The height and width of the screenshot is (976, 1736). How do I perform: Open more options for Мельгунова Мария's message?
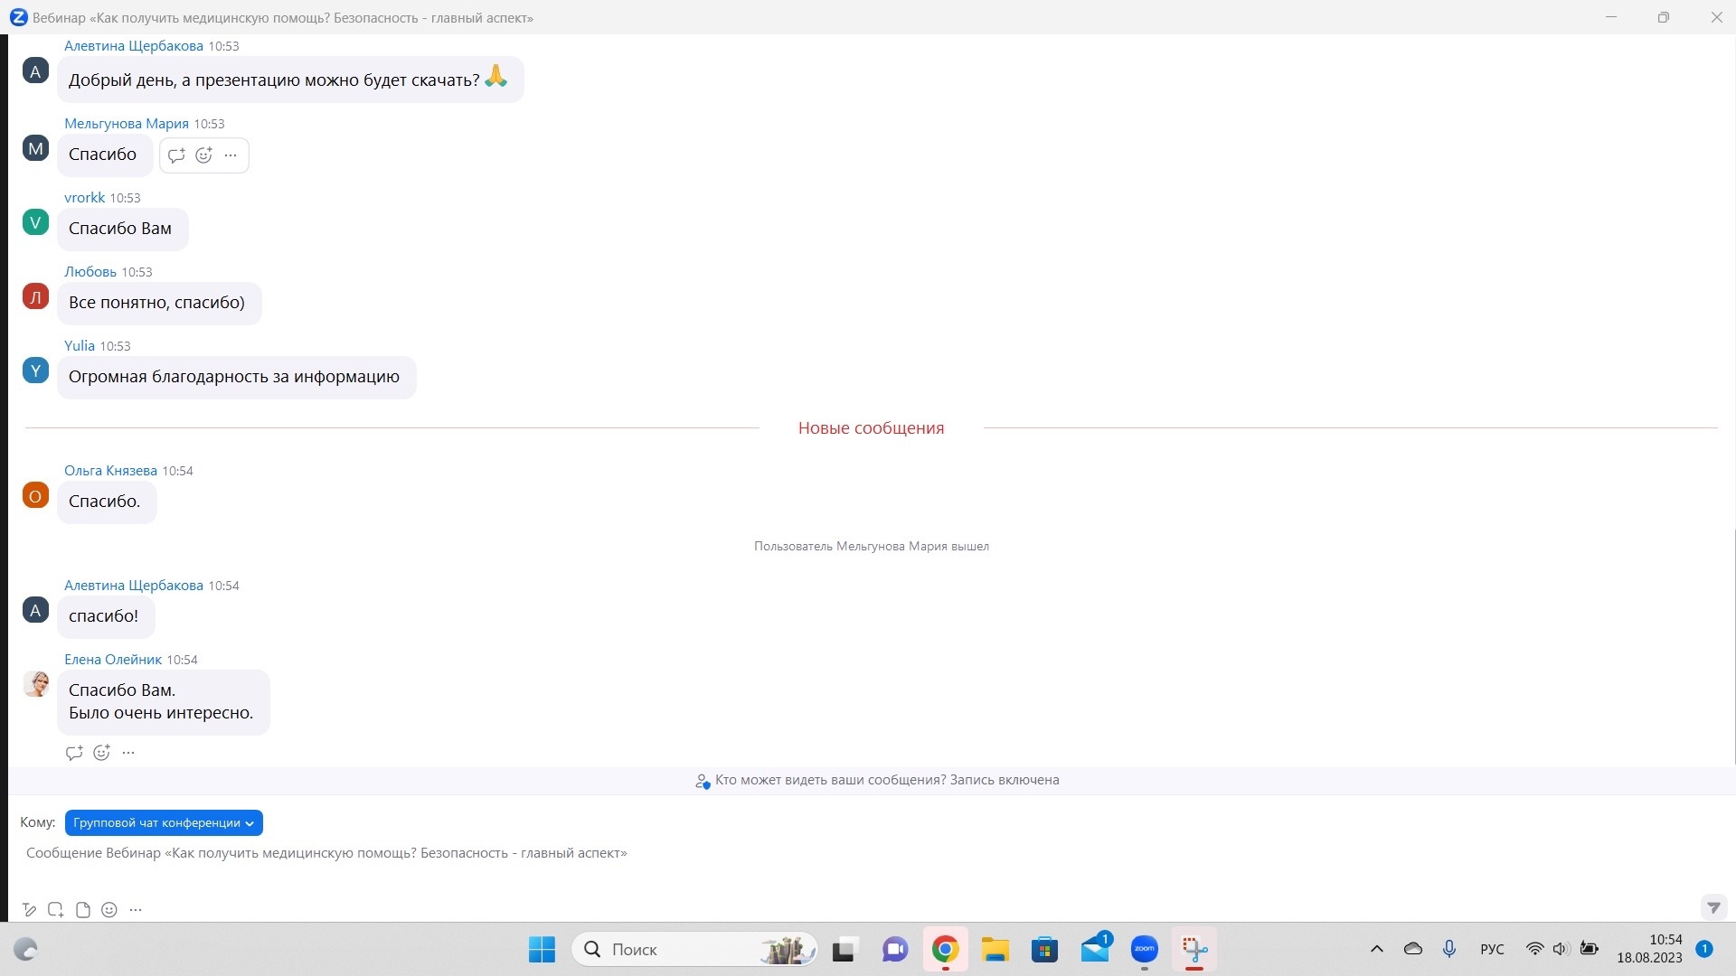pos(231,155)
